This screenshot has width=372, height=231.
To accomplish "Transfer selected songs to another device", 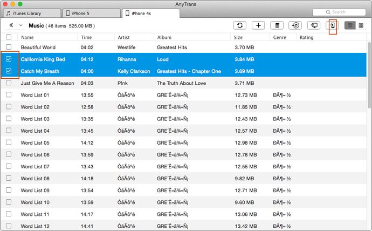I will click(333, 25).
